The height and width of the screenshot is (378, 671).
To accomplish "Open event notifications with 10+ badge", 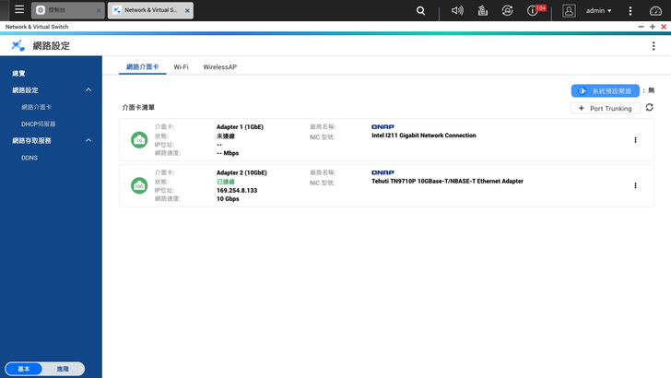I will [534, 10].
